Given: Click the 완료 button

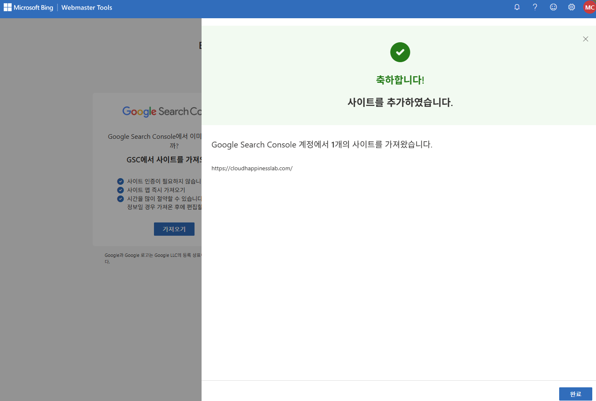Looking at the screenshot, I should tap(575, 394).
